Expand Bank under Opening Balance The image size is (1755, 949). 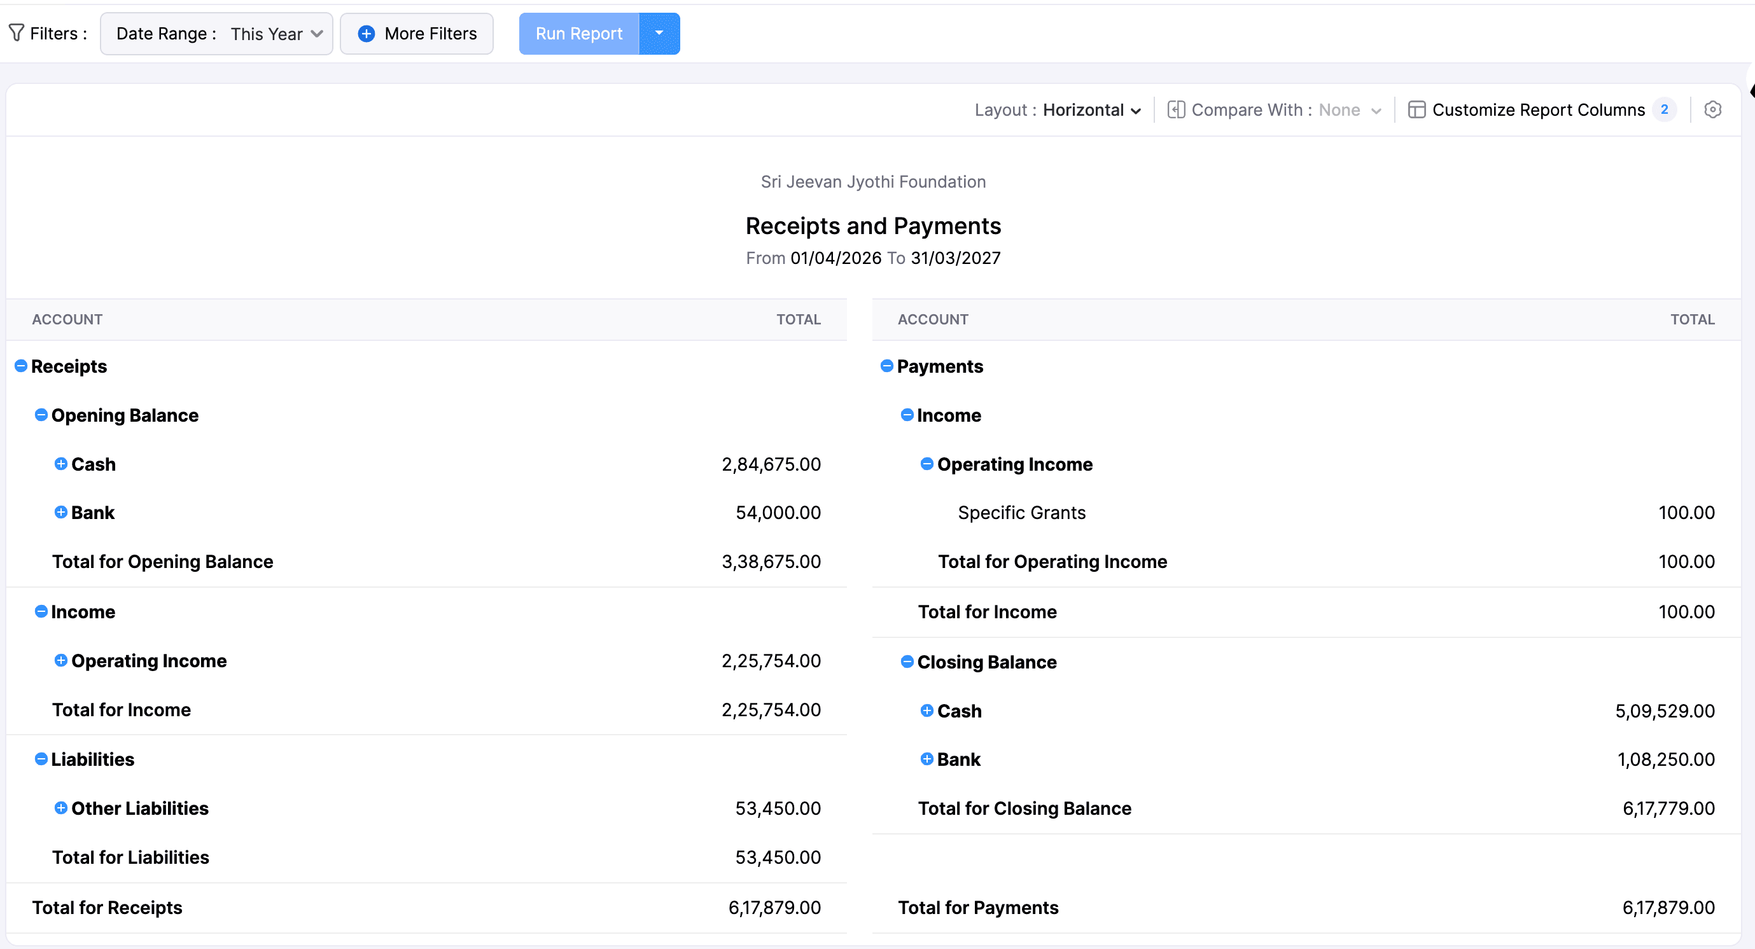(x=61, y=512)
